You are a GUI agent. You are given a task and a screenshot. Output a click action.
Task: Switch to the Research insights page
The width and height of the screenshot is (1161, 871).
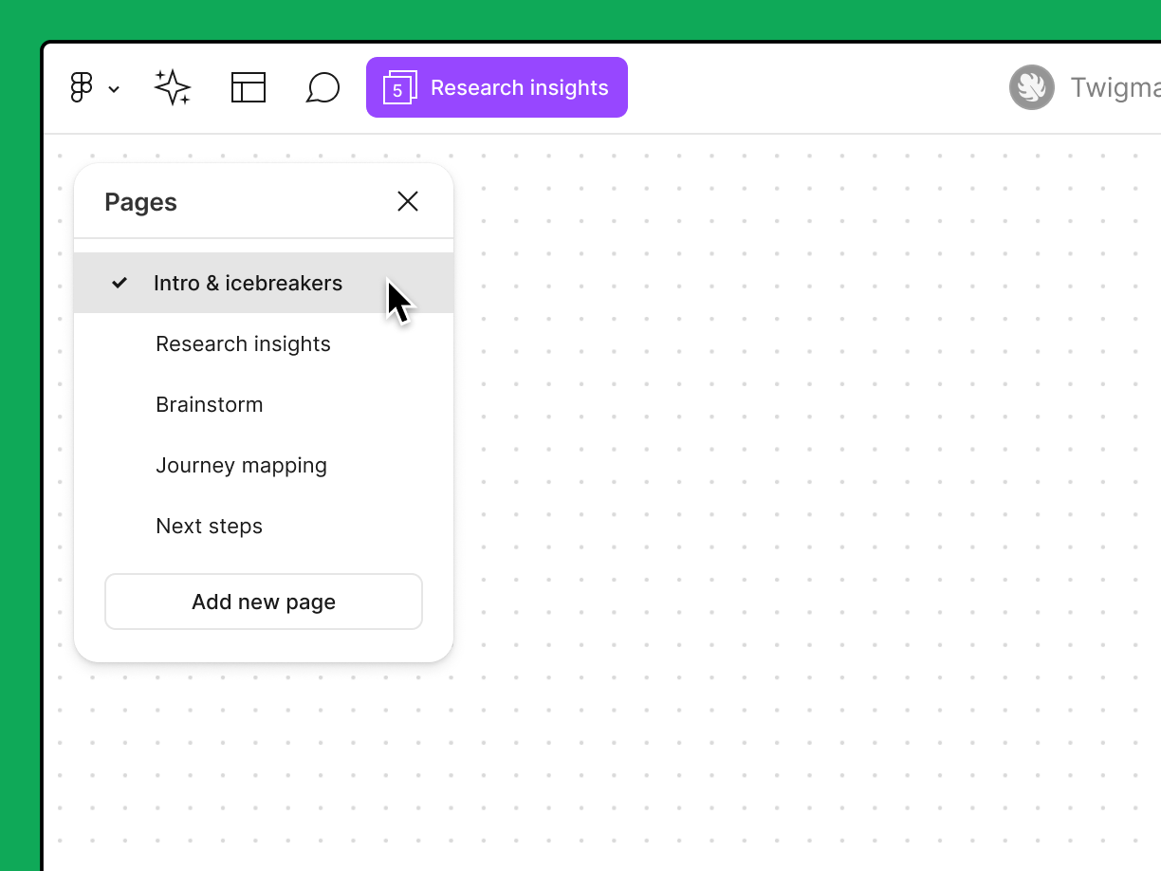coord(243,343)
